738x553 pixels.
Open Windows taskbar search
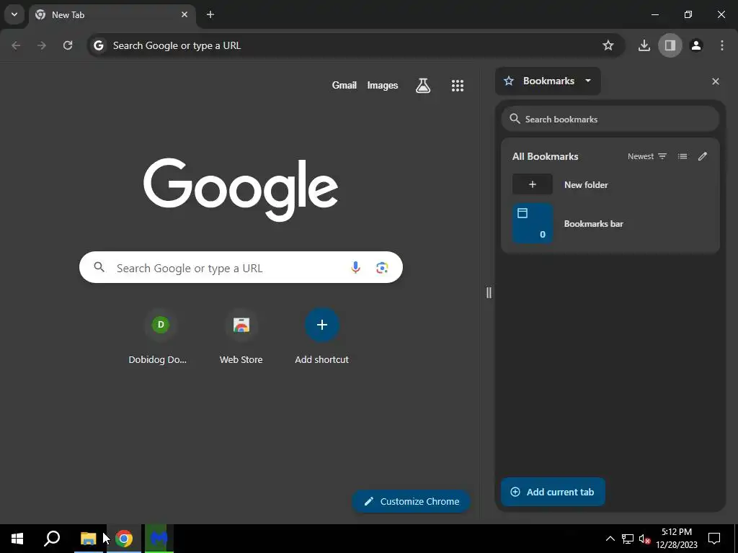coord(52,539)
